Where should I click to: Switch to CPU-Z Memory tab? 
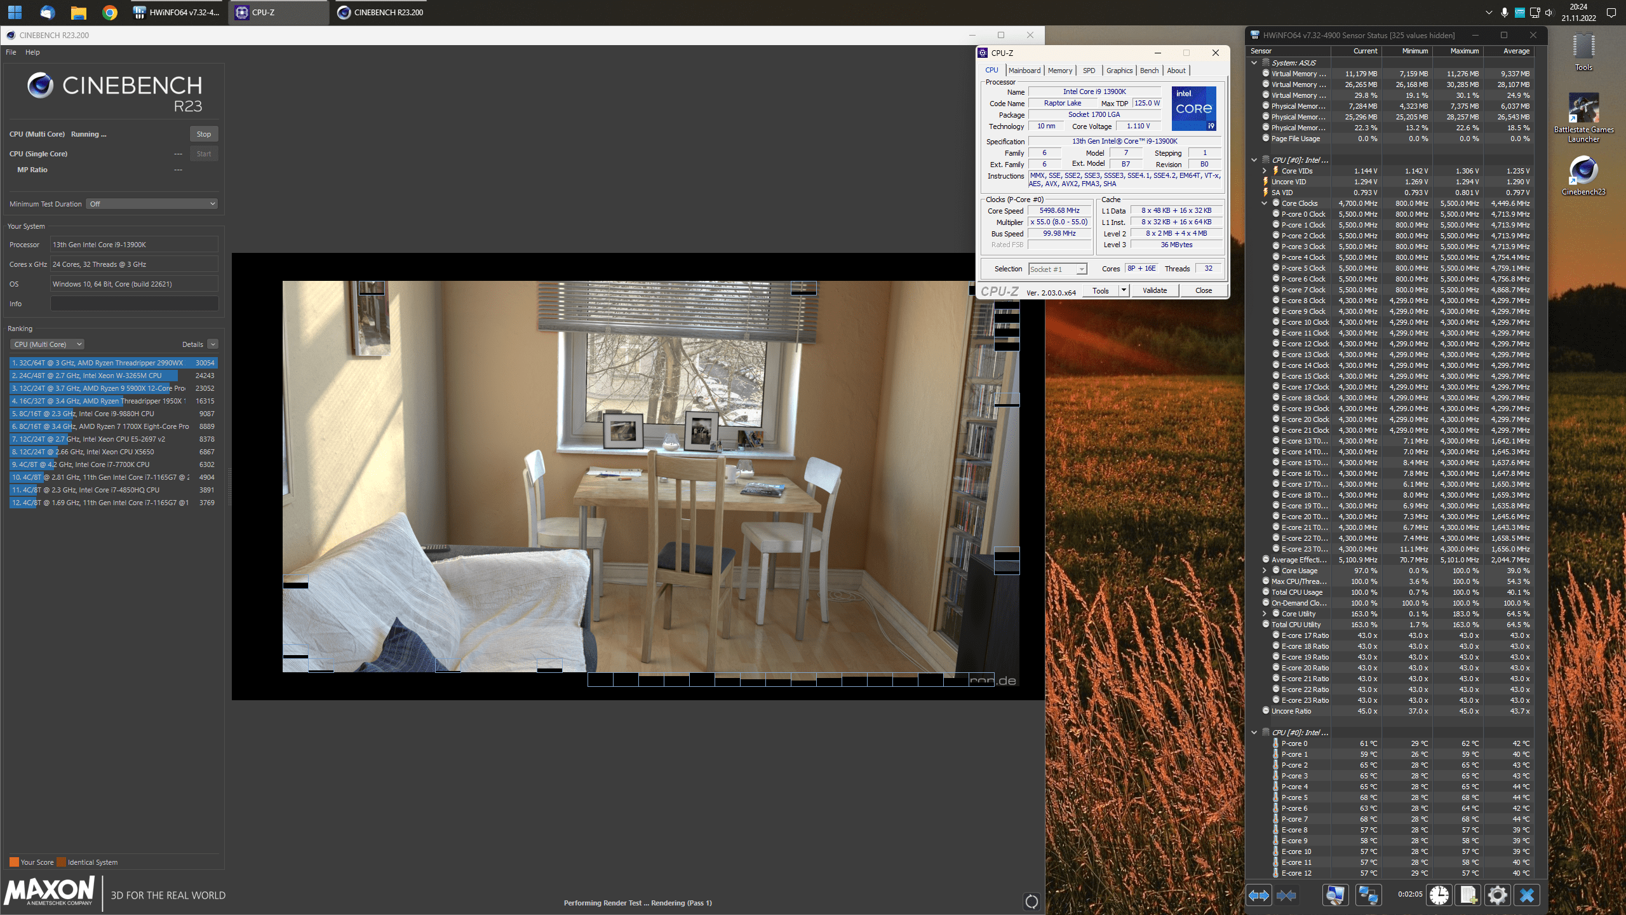tap(1059, 71)
